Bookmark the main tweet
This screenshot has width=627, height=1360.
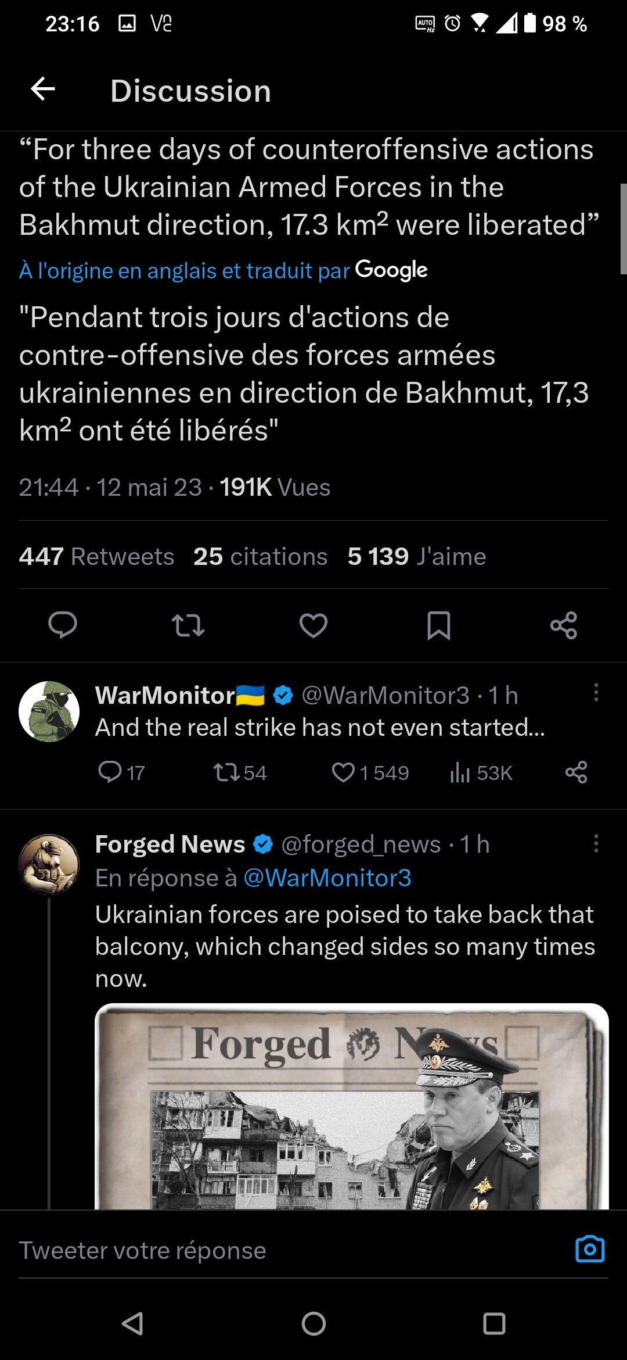tap(439, 625)
